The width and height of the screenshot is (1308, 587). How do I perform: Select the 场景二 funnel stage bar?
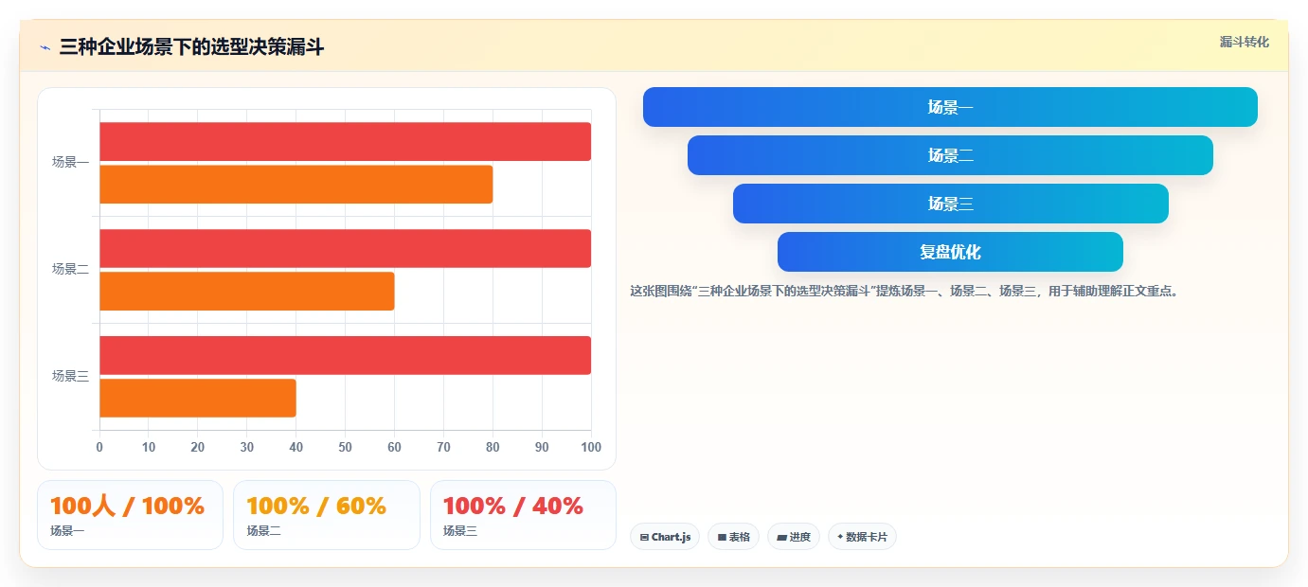pos(950,155)
